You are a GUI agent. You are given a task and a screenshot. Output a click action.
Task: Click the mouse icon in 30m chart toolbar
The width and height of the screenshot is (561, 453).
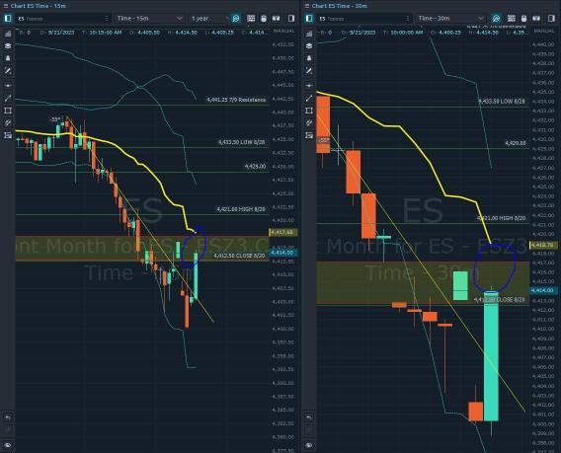tap(523, 18)
